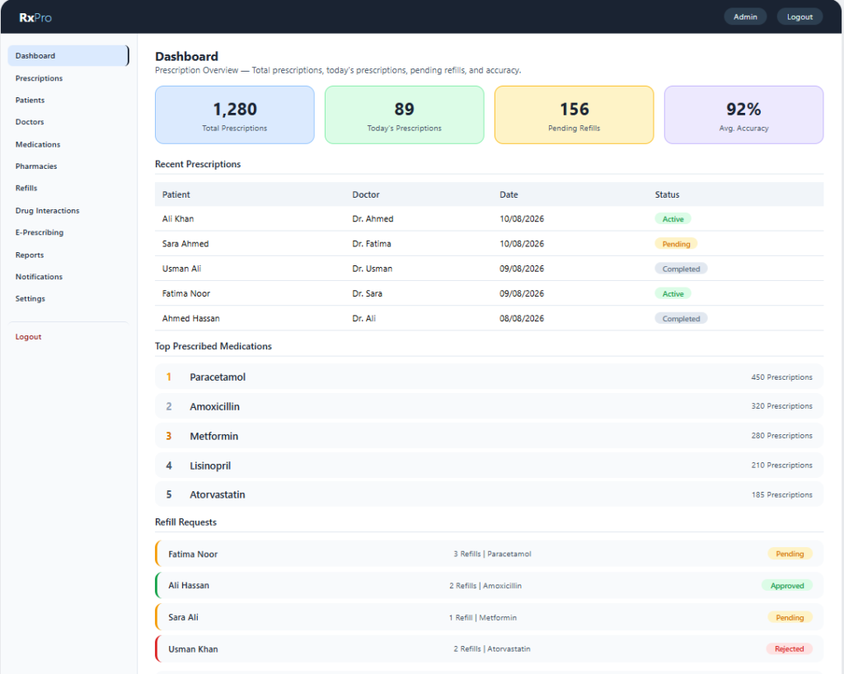Click the Avg. Accuracy stat card

(743, 115)
